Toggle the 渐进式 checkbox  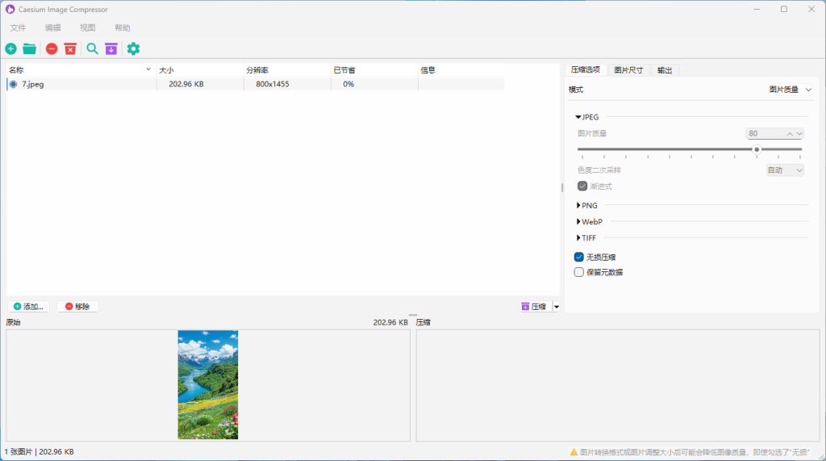582,186
